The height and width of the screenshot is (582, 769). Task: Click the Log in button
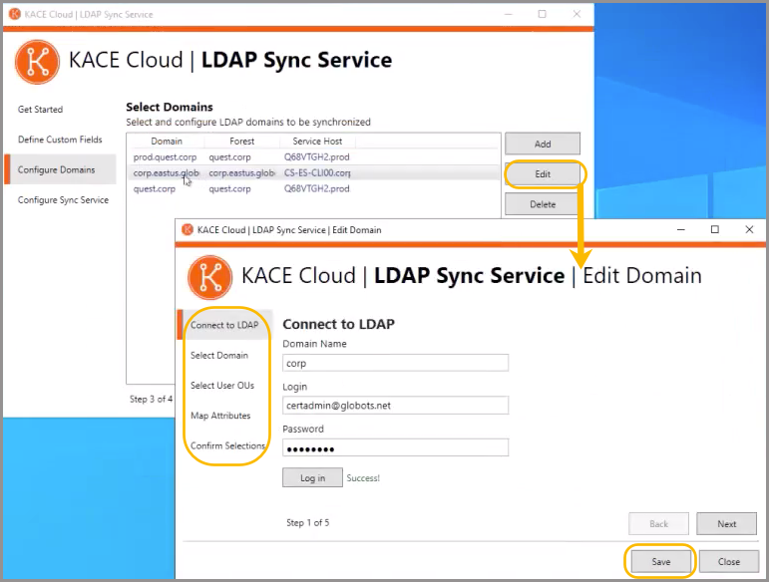point(312,478)
